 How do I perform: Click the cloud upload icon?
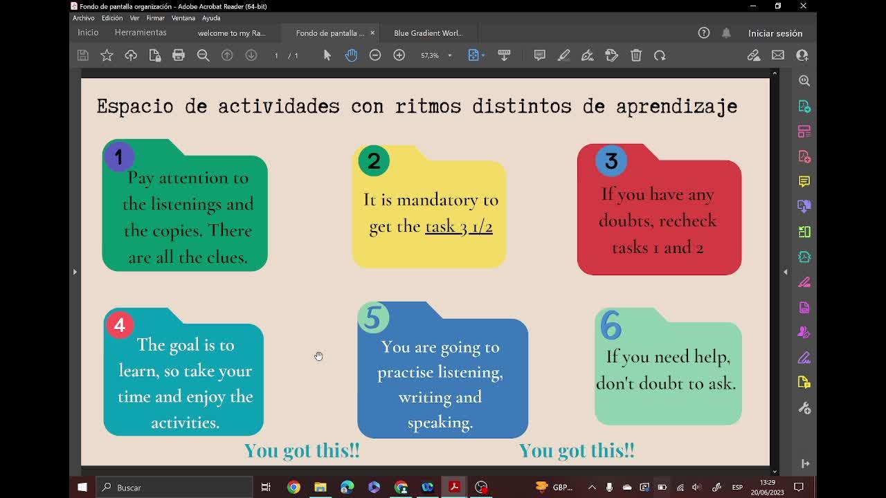pos(131,55)
